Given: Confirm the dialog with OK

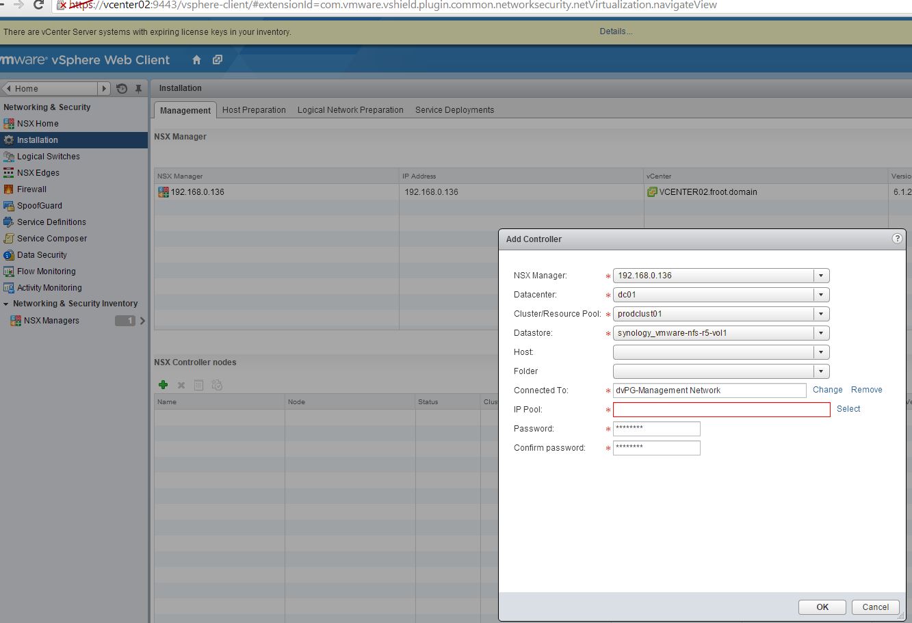Looking at the screenshot, I should coord(821,607).
